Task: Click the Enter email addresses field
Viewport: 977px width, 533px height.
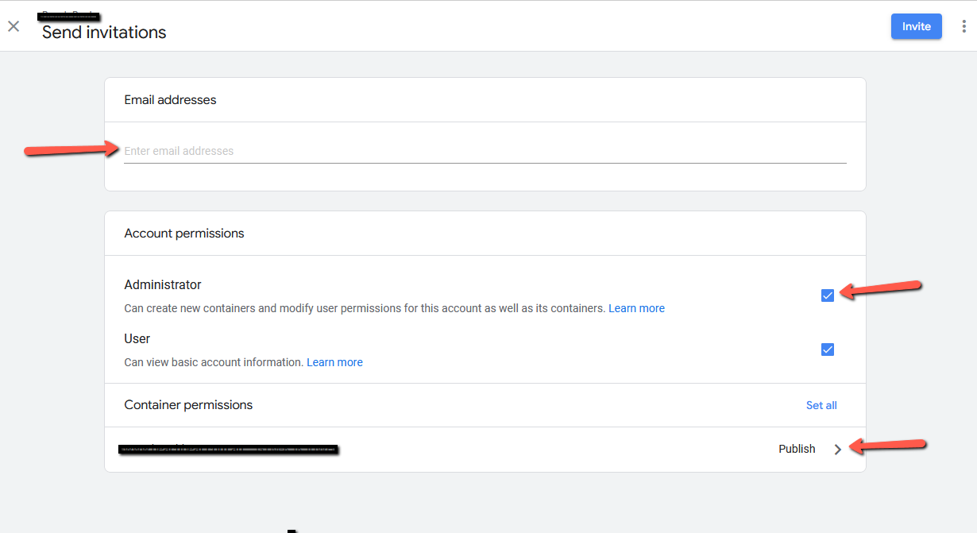Action: pos(318,151)
